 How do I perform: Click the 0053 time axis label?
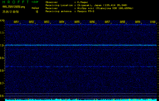click(x=47, y=22)
